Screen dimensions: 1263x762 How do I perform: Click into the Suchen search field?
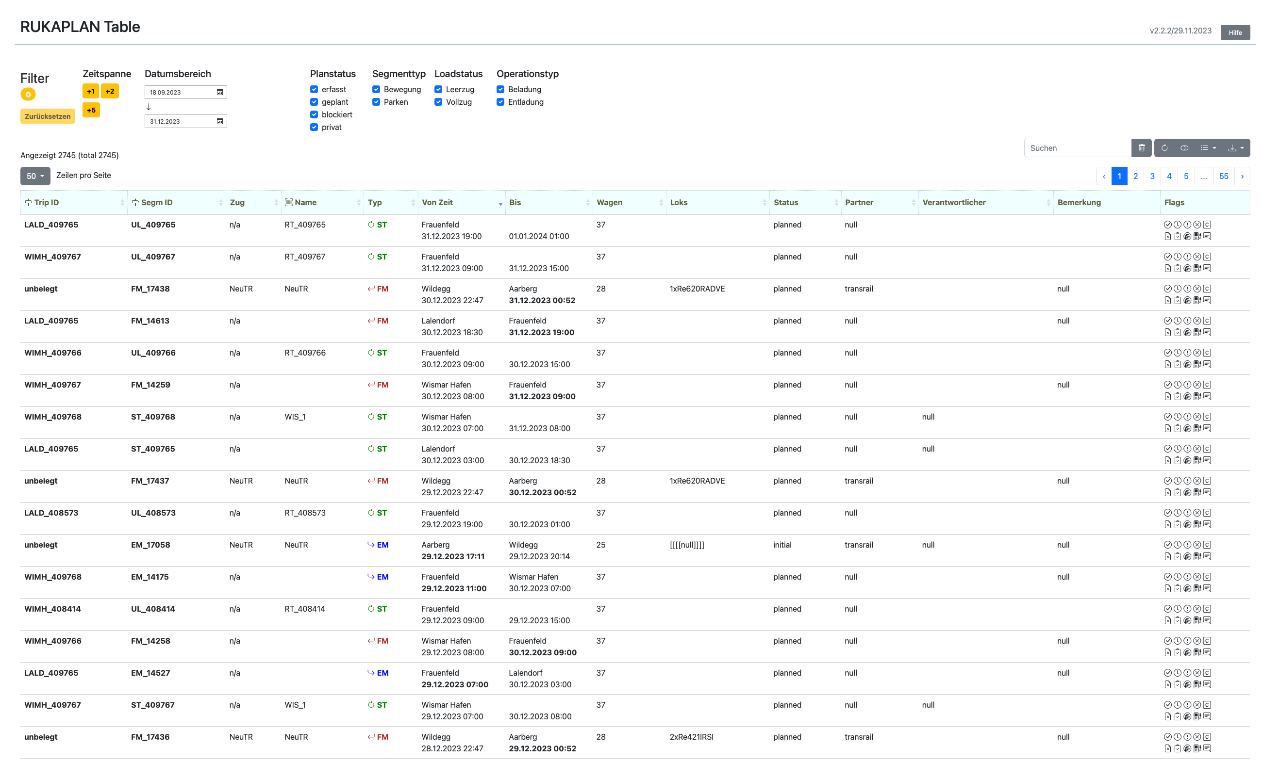tap(1077, 148)
